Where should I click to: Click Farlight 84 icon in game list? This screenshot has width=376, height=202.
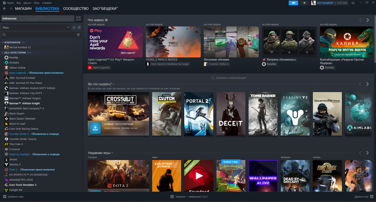click(6, 190)
